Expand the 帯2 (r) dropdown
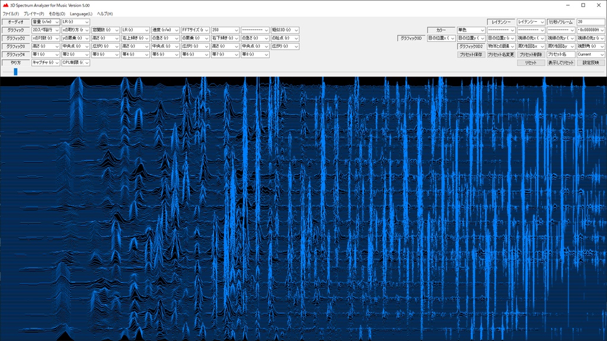The width and height of the screenshot is (607, 341). pyautogui.click(x=75, y=54)
